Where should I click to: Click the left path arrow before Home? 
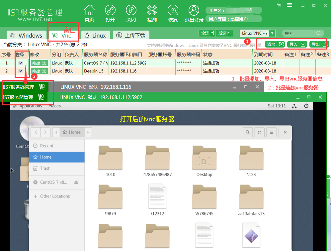point(56,132)
